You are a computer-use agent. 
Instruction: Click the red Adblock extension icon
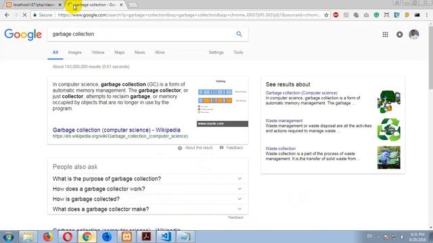[336, 15]
